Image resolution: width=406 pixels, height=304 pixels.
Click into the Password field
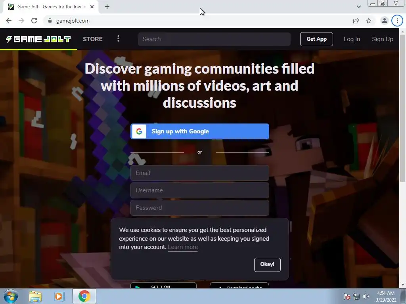tap(200, 207)
